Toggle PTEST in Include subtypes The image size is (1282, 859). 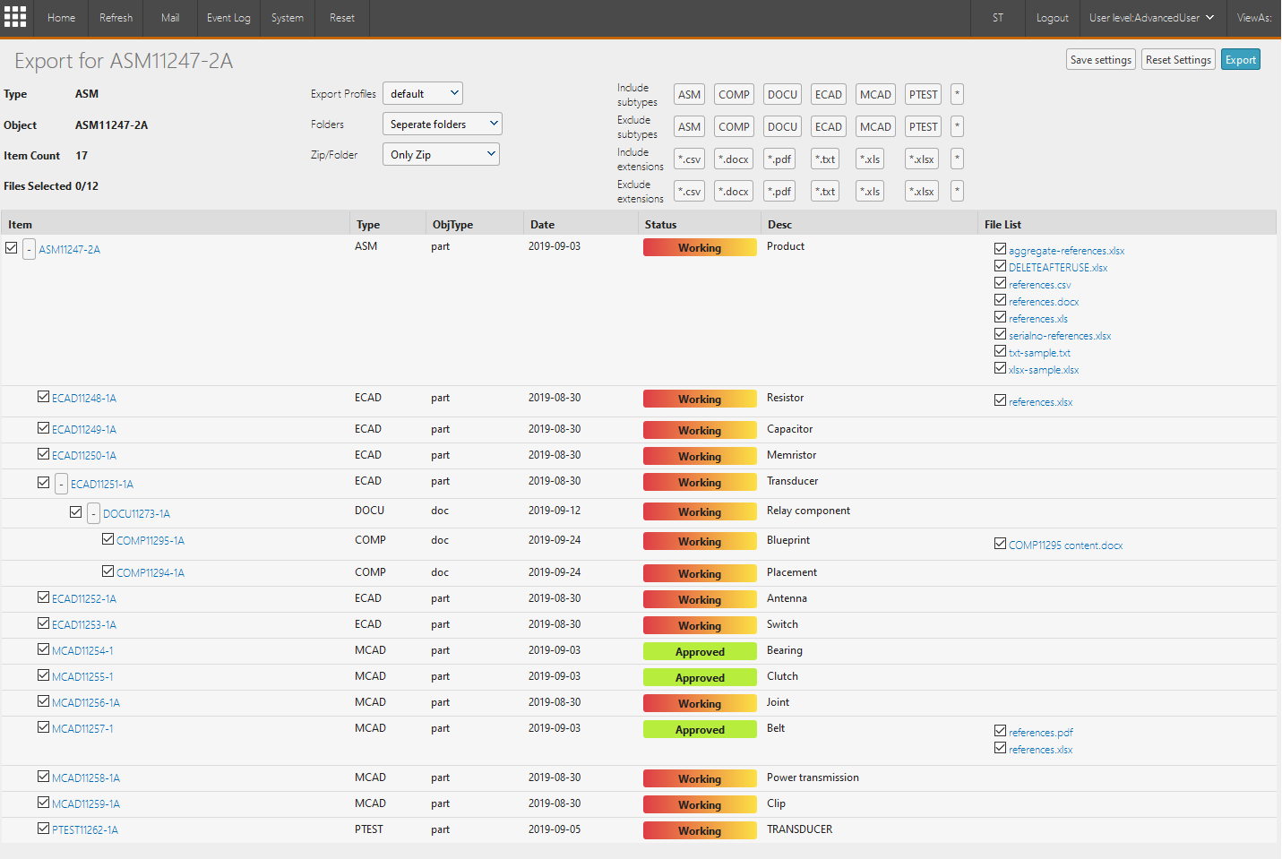[923, 94]
